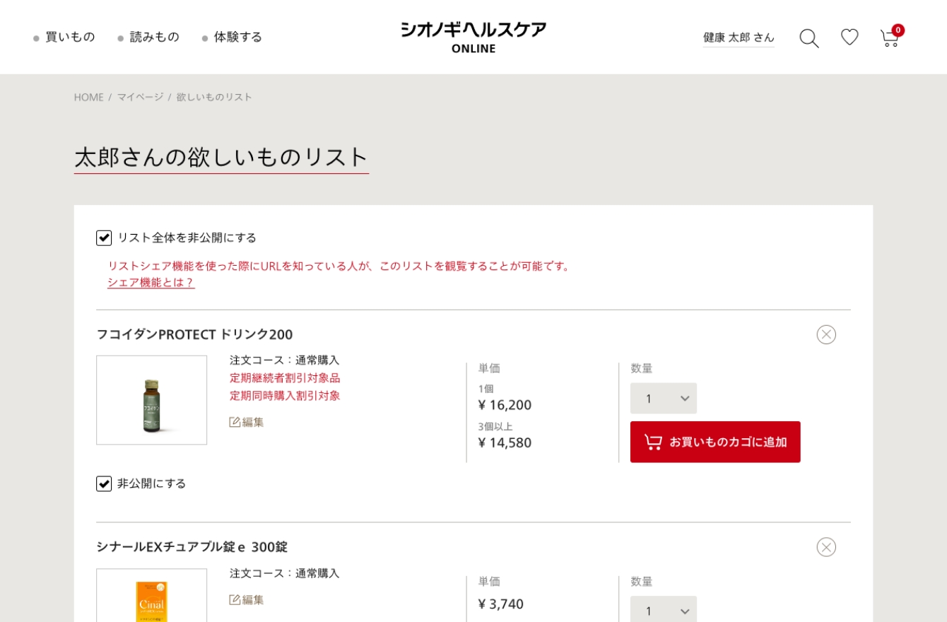Open the 買いもの menu

(70, 37)
